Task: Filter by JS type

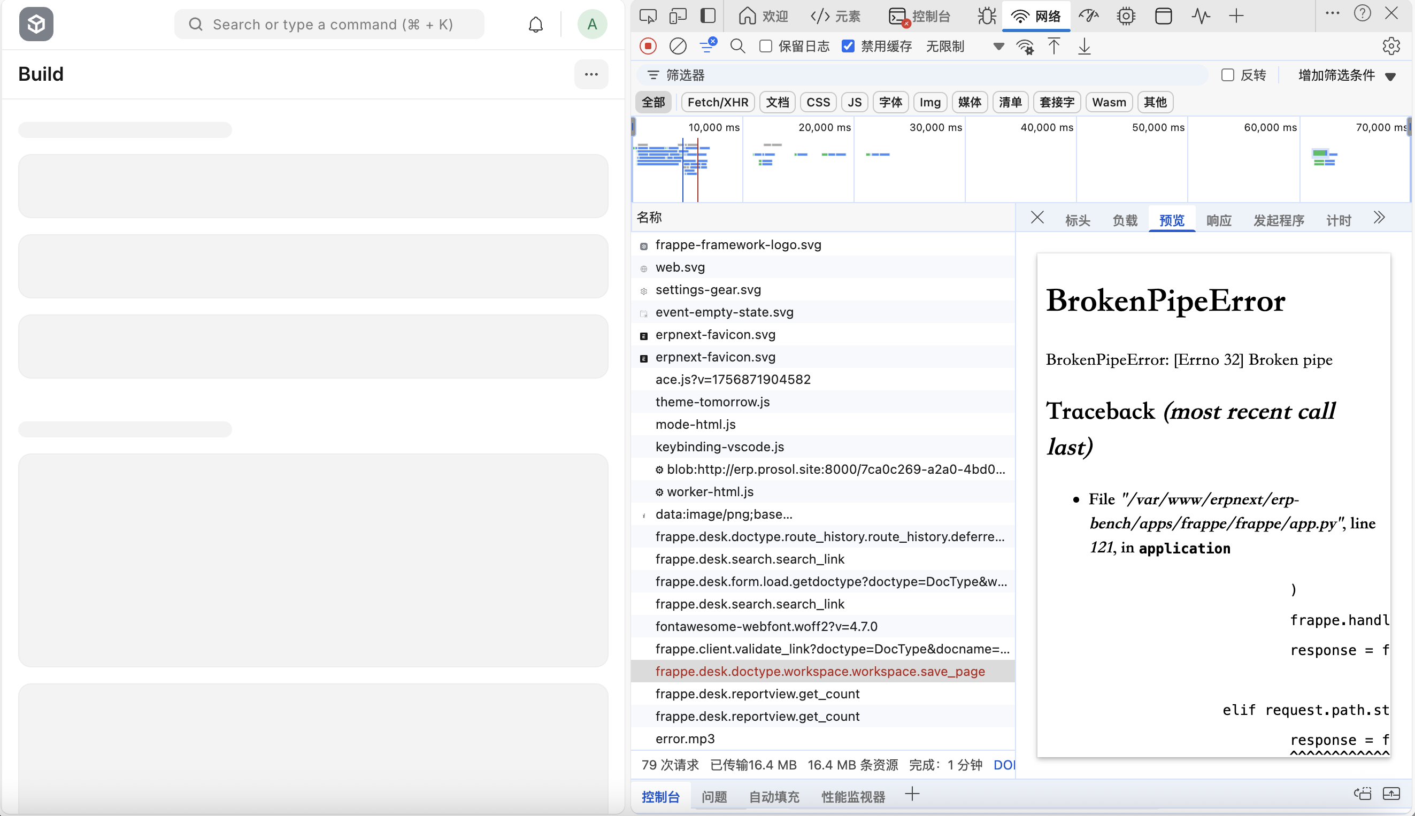Action: (x=855, y=102)
